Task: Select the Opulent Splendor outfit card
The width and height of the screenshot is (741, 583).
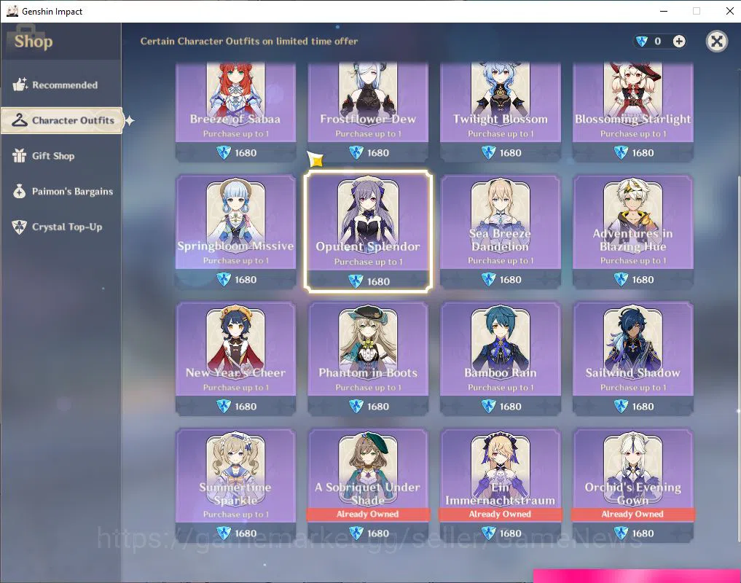Action: pyautogui.click(x=368, y=231)
